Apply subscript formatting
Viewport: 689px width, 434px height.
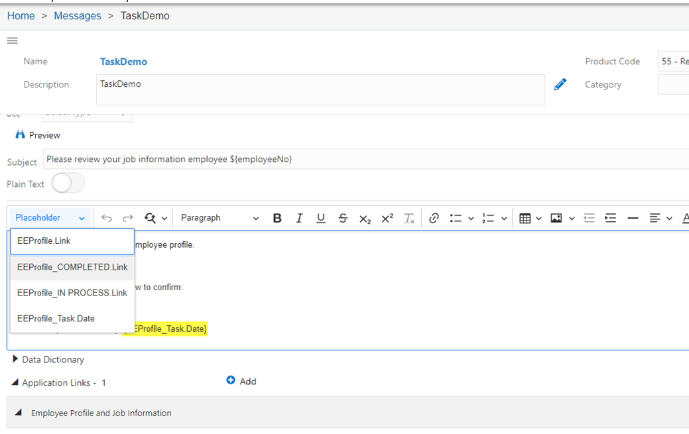point(365,219)
